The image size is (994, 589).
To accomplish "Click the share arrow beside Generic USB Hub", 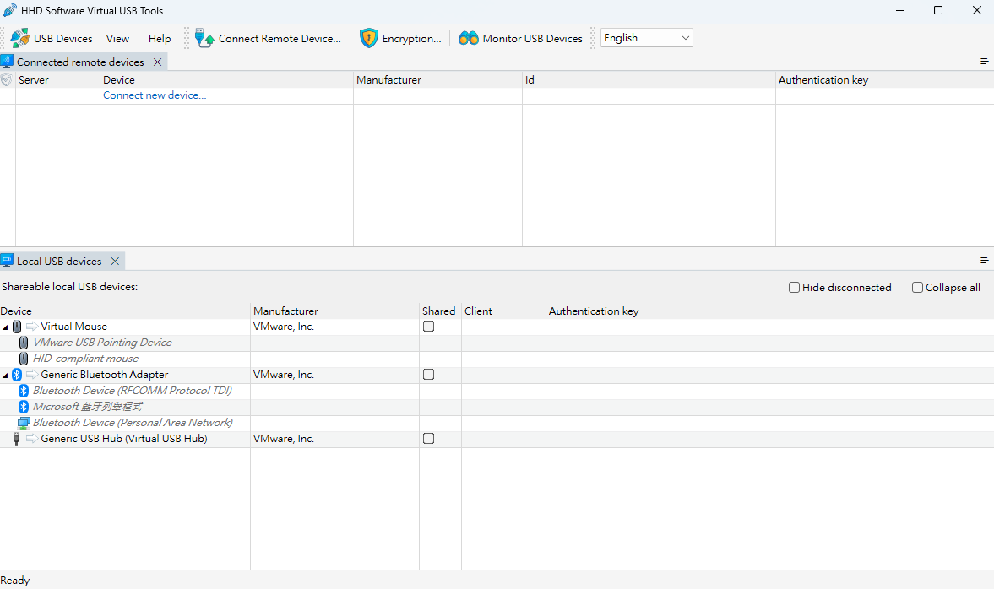I will [32, 438].
